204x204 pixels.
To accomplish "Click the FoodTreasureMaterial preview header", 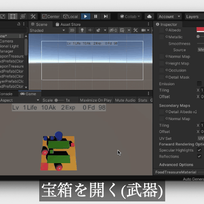I will [179, 172].
